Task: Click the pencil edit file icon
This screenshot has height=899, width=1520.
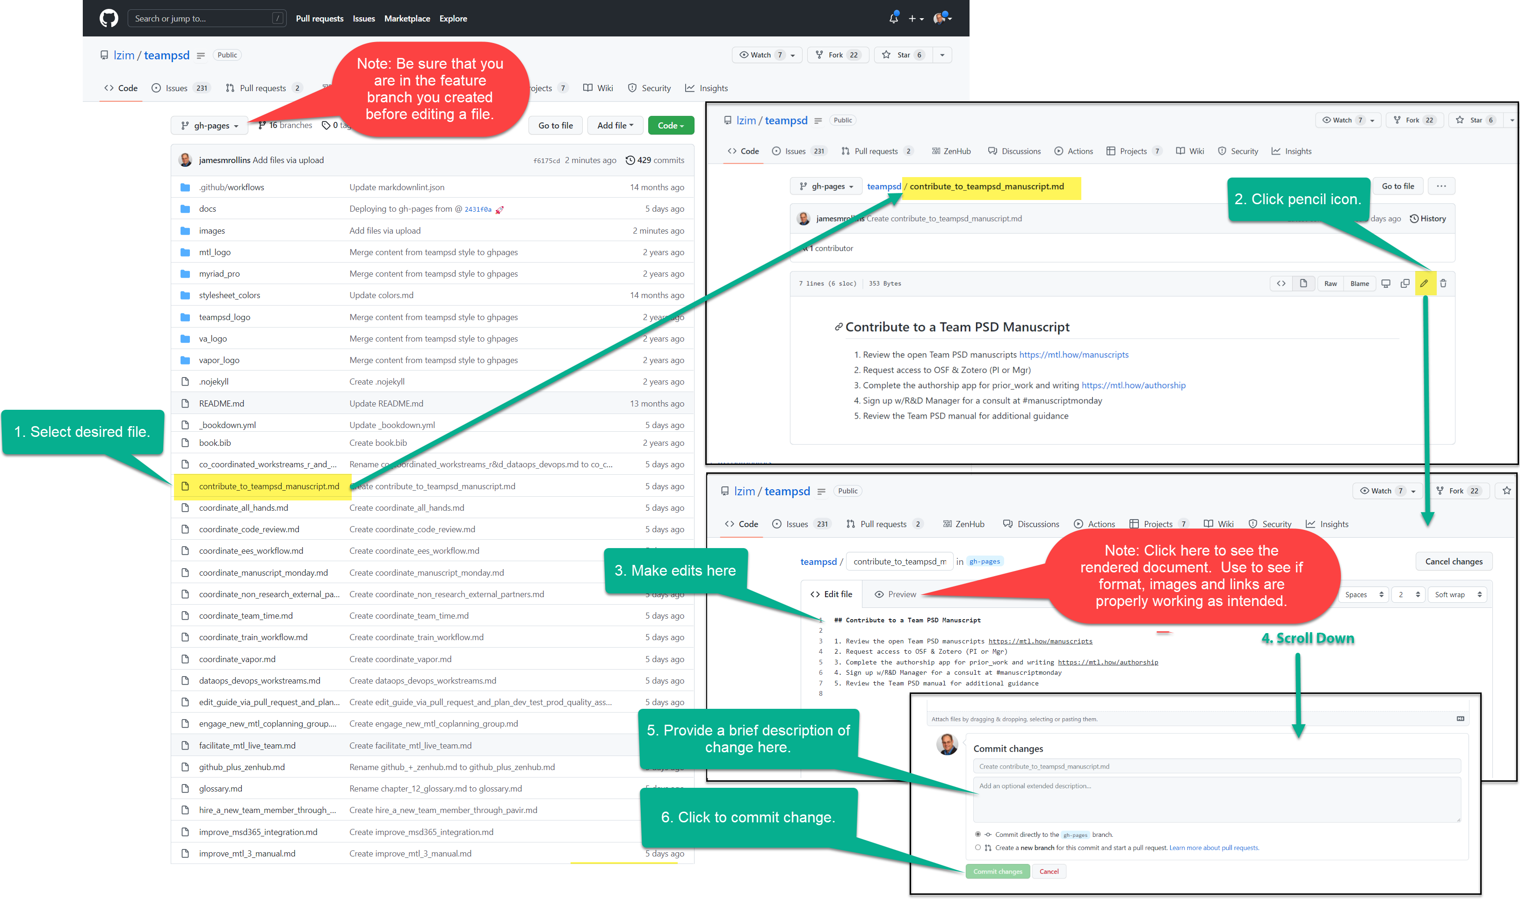Action: (1424, 284)
